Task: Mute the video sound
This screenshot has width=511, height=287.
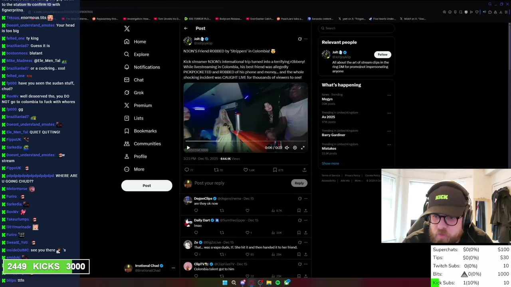Action: [x=287, y=147]
